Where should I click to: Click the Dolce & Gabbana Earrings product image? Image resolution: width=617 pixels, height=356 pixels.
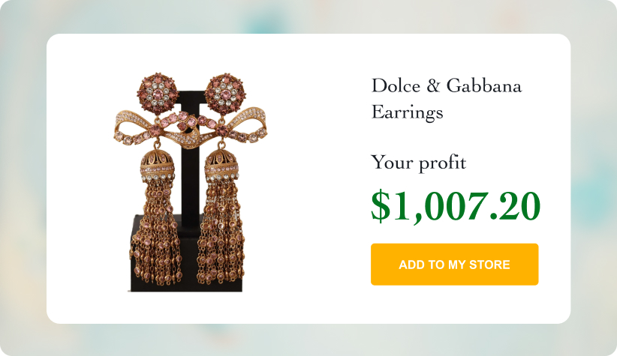point(191,182)
